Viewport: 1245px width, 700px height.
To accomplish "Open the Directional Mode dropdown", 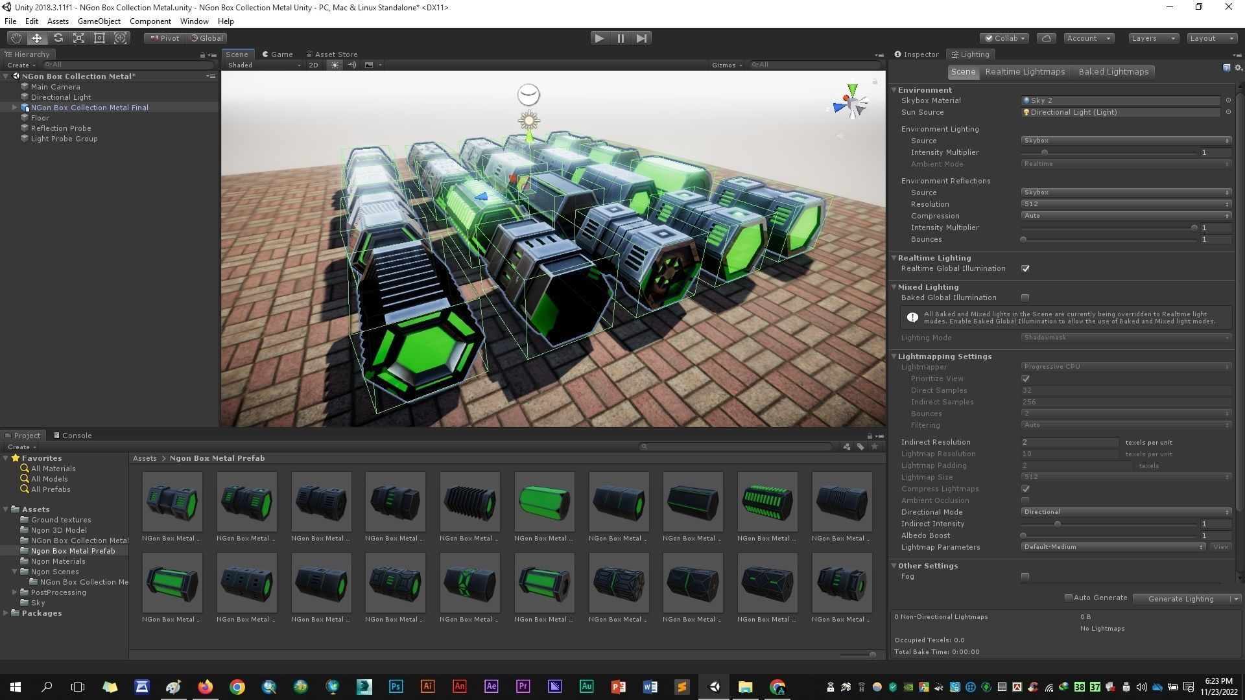I will pos(1126,512).
